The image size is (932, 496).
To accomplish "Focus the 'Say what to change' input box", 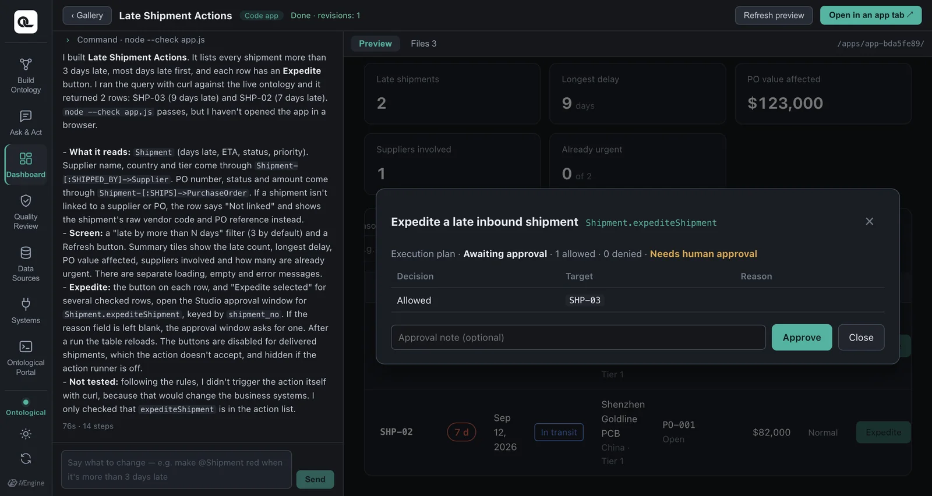I will tap(176, 469).
